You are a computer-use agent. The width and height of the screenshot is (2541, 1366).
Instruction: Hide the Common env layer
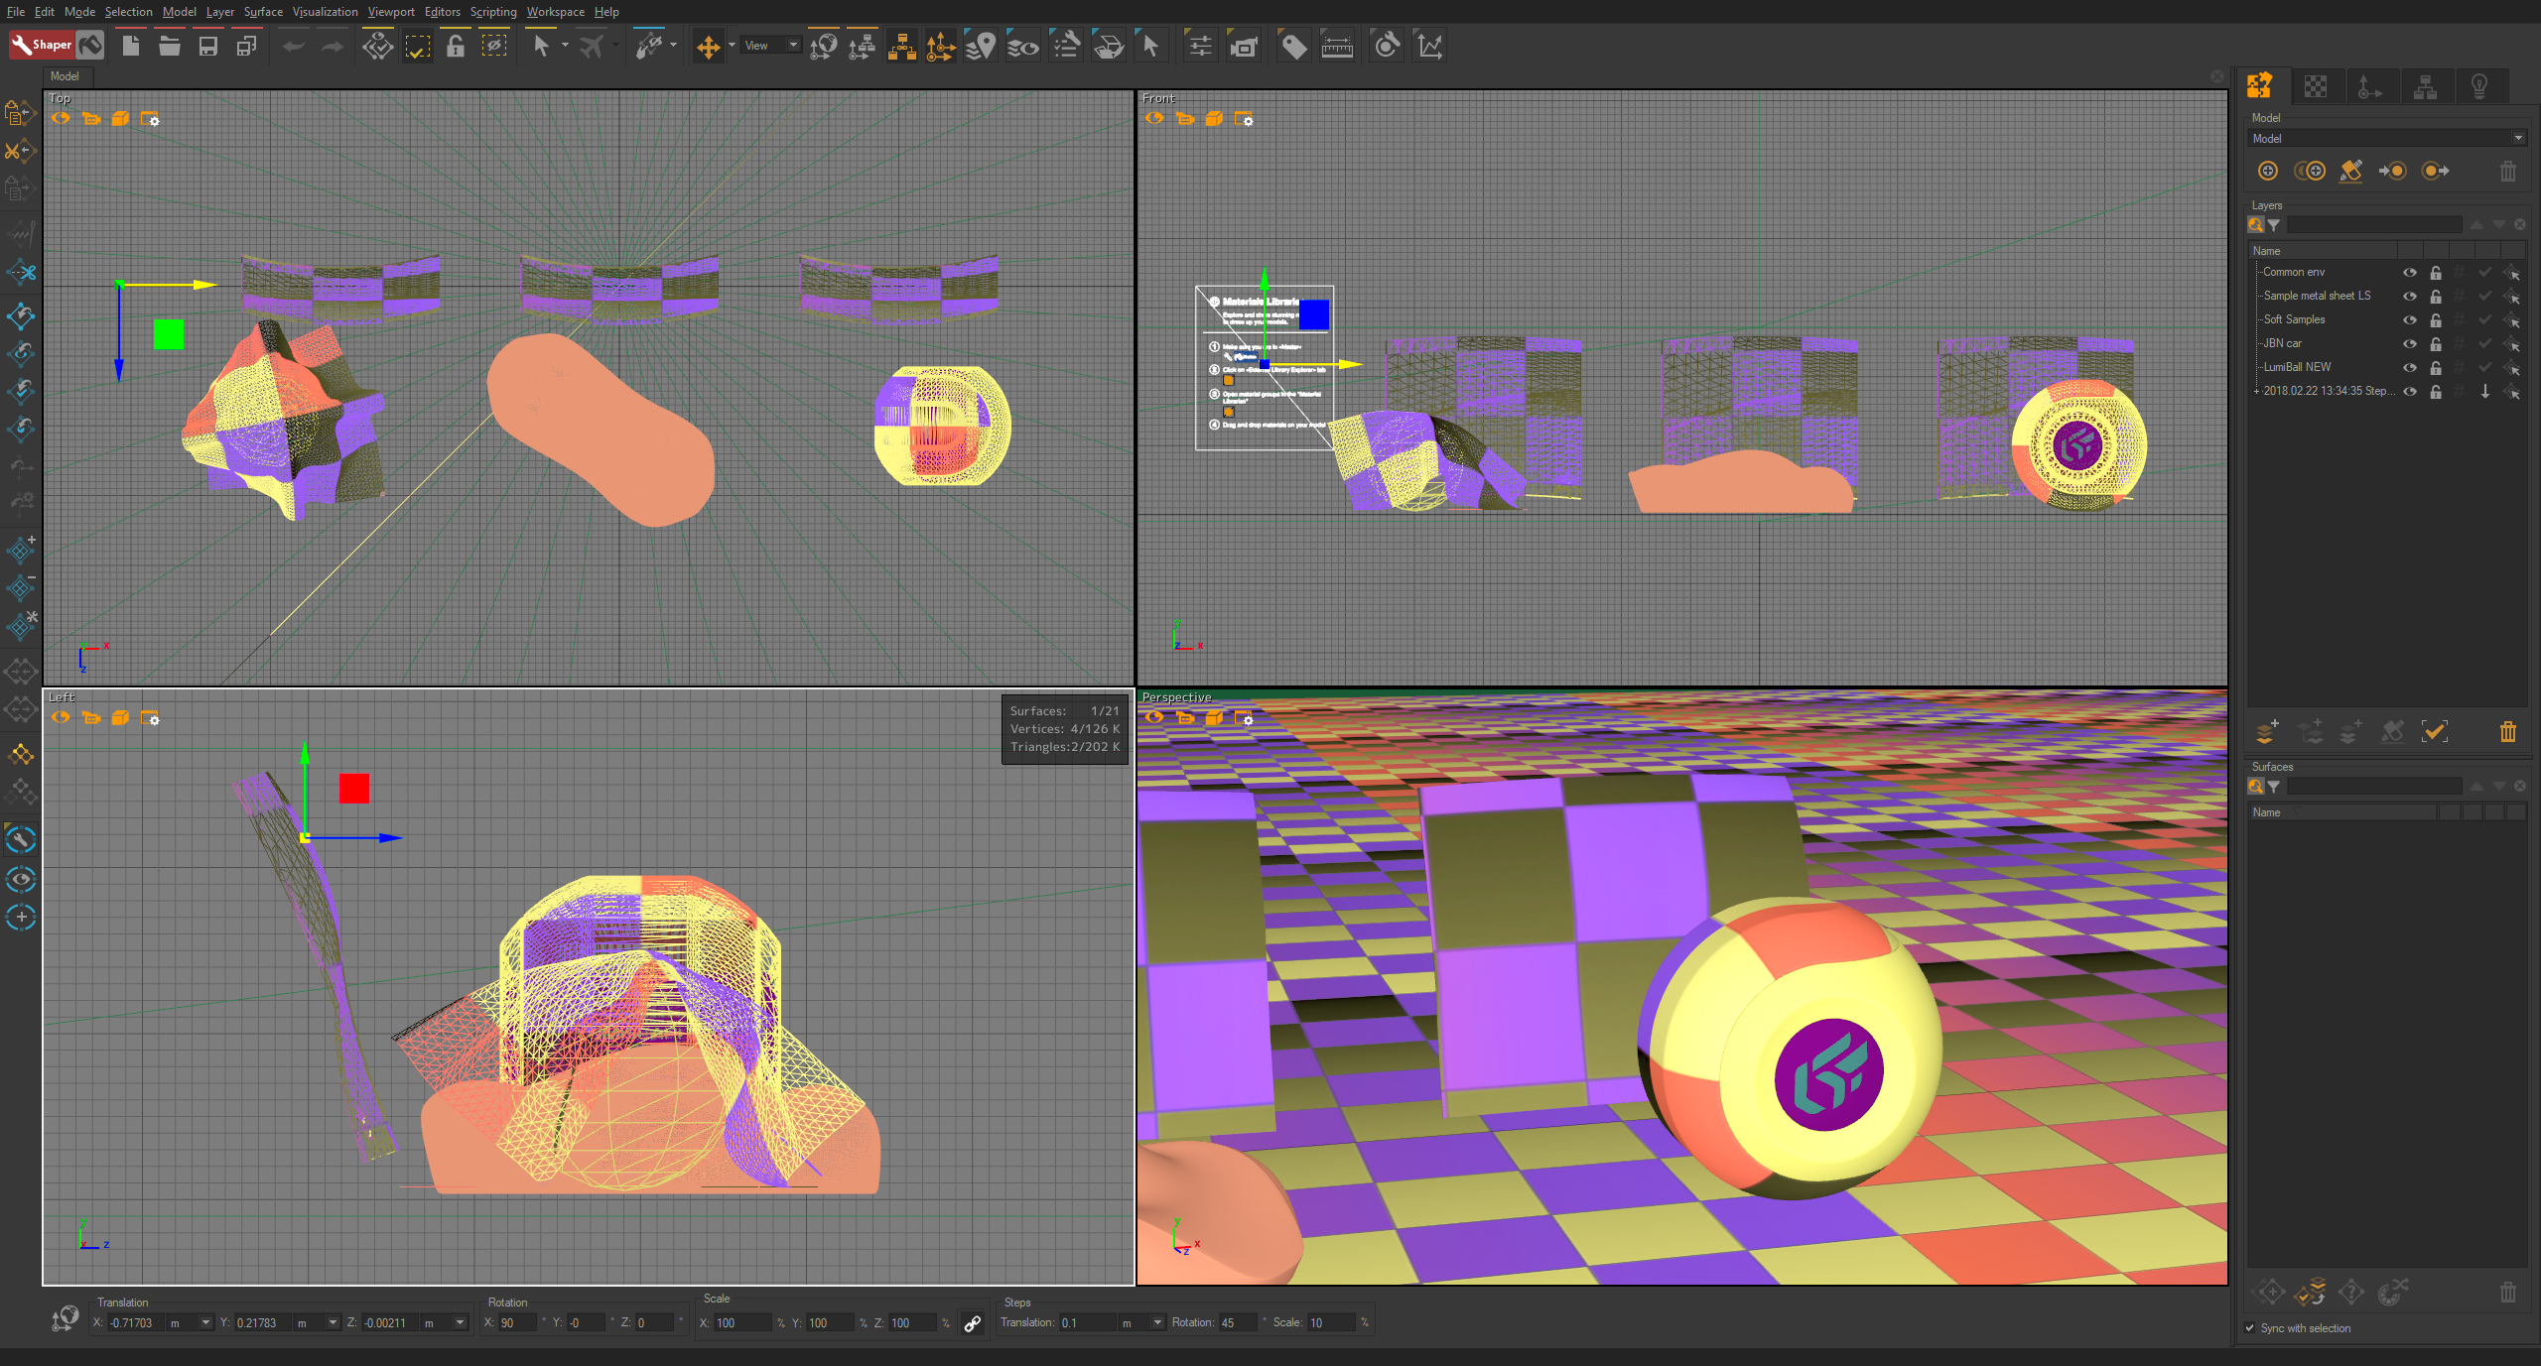pos(2409,272)
